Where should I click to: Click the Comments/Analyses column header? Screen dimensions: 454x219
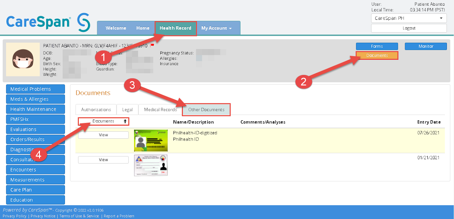point(263,122)
